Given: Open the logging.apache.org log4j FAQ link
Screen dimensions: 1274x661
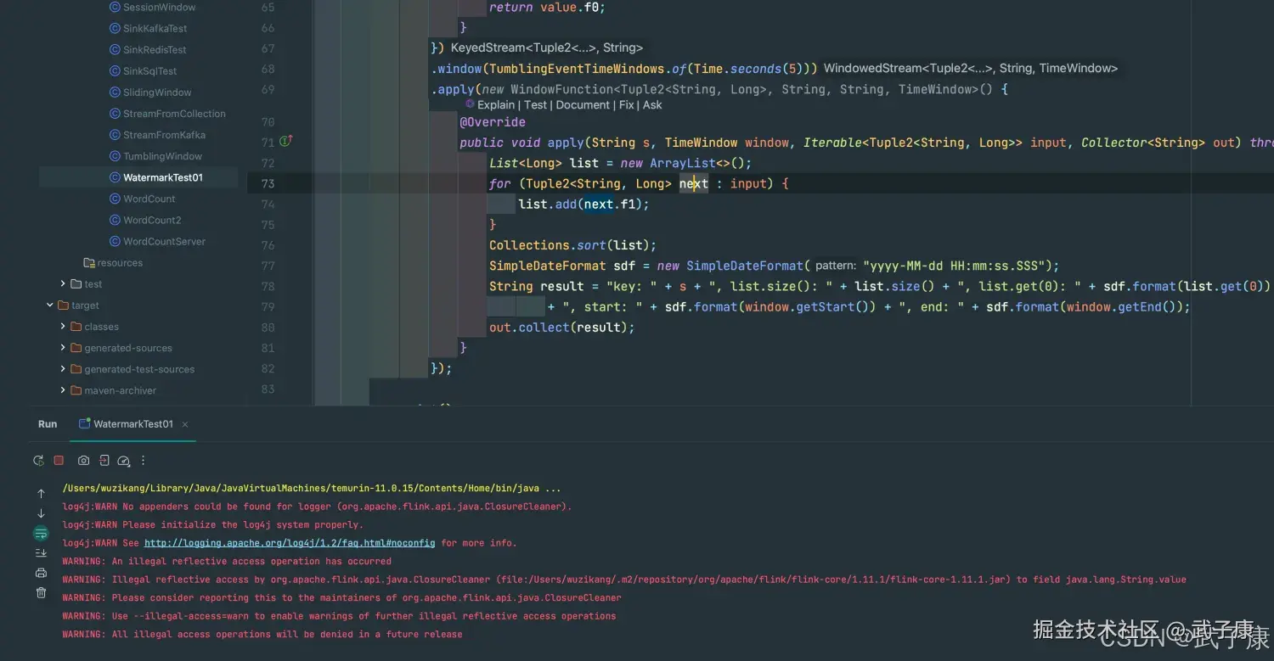Looking at the screenshot, I should point(290,543).
